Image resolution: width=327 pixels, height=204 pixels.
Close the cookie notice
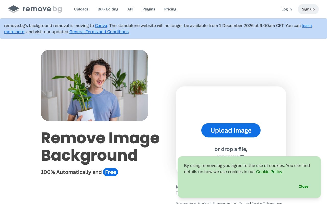(x=303, y=186)
